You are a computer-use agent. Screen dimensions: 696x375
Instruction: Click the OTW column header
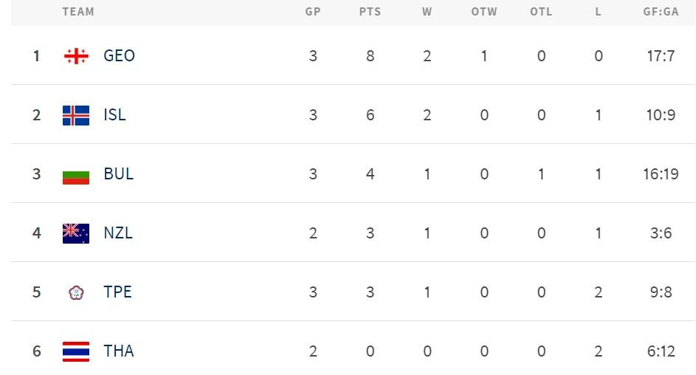484,12
